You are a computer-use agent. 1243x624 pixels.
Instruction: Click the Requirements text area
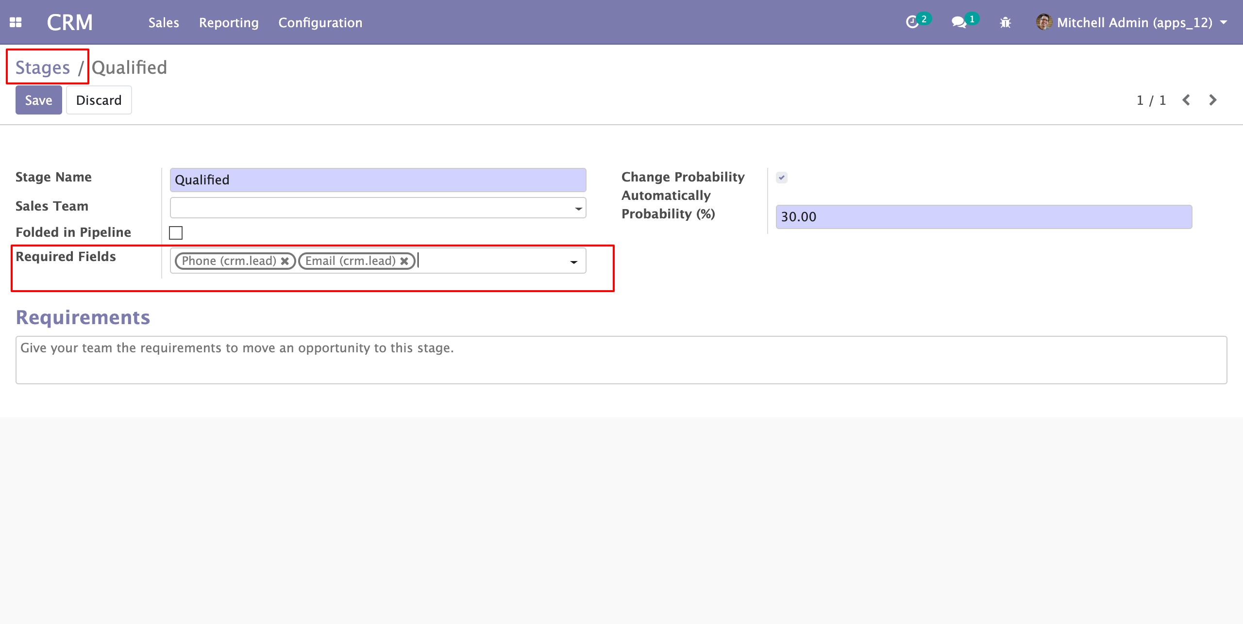pos(621,360)
